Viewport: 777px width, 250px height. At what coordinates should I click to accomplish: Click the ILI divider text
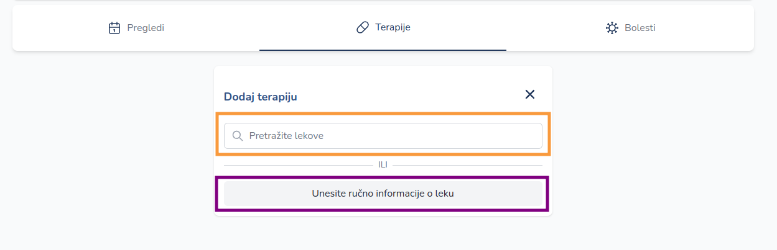click(x=383, y=164)
